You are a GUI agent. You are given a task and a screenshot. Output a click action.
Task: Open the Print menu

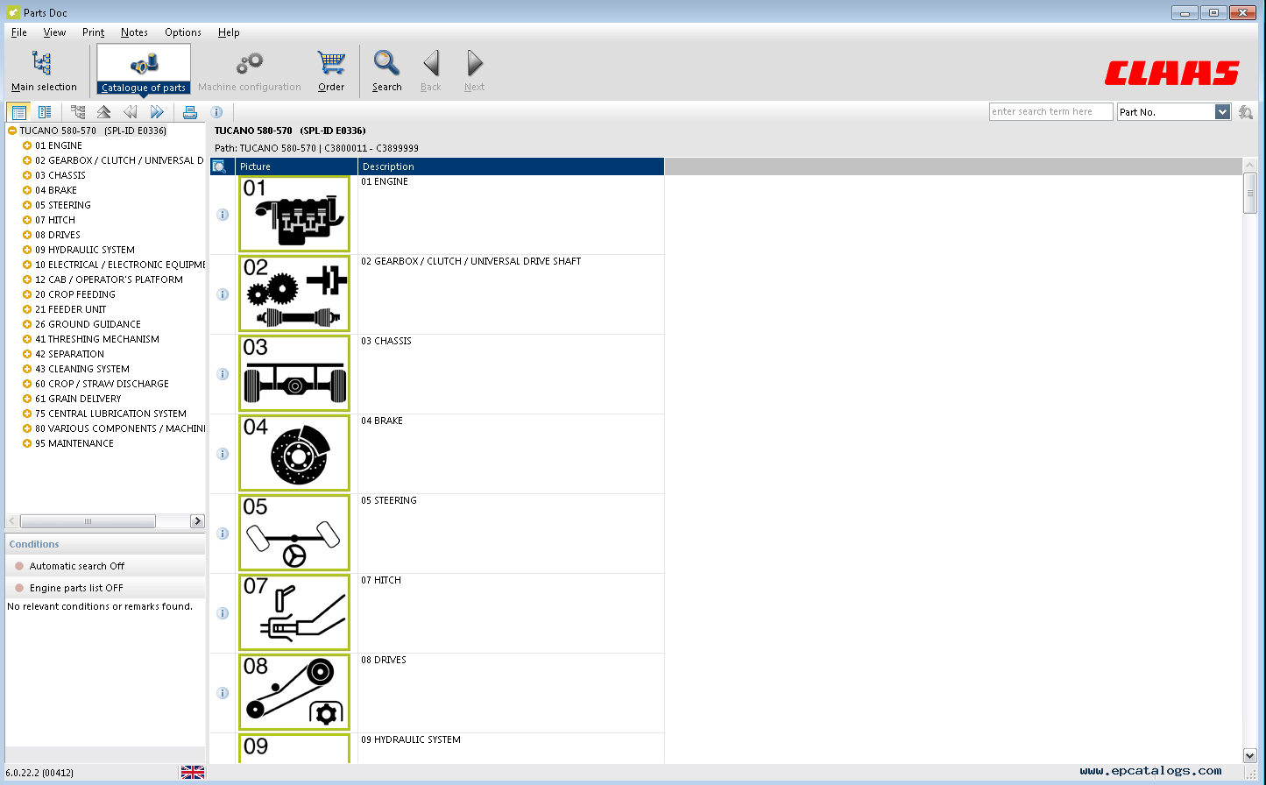[x=93, y=32]
